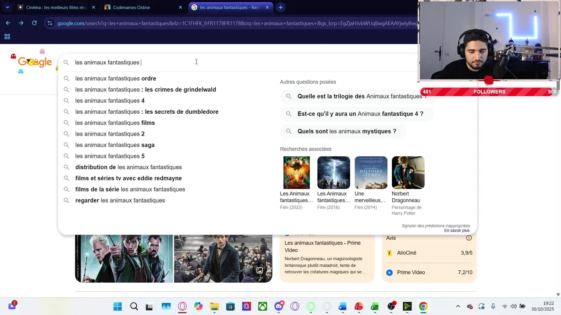
Task: Choose suggestion les animaux fantastiques 5
Action: (x=110, y=156)
